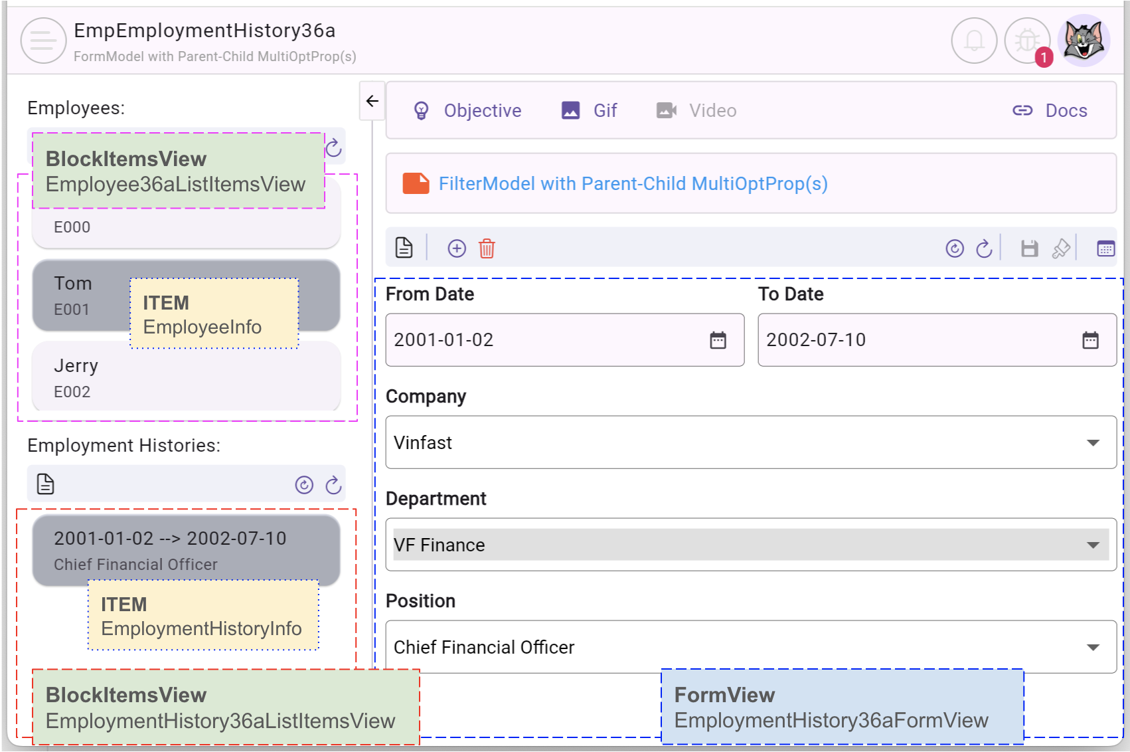Open FilterModel with Parent-Child MultiOptProp(s) link

(633, 183)
